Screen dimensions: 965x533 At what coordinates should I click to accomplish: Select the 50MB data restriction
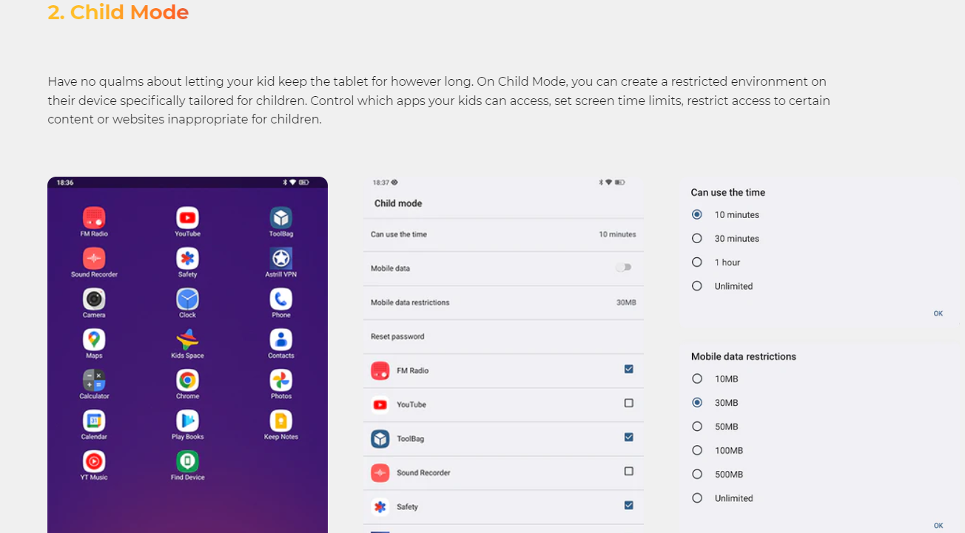click(696, 427)
